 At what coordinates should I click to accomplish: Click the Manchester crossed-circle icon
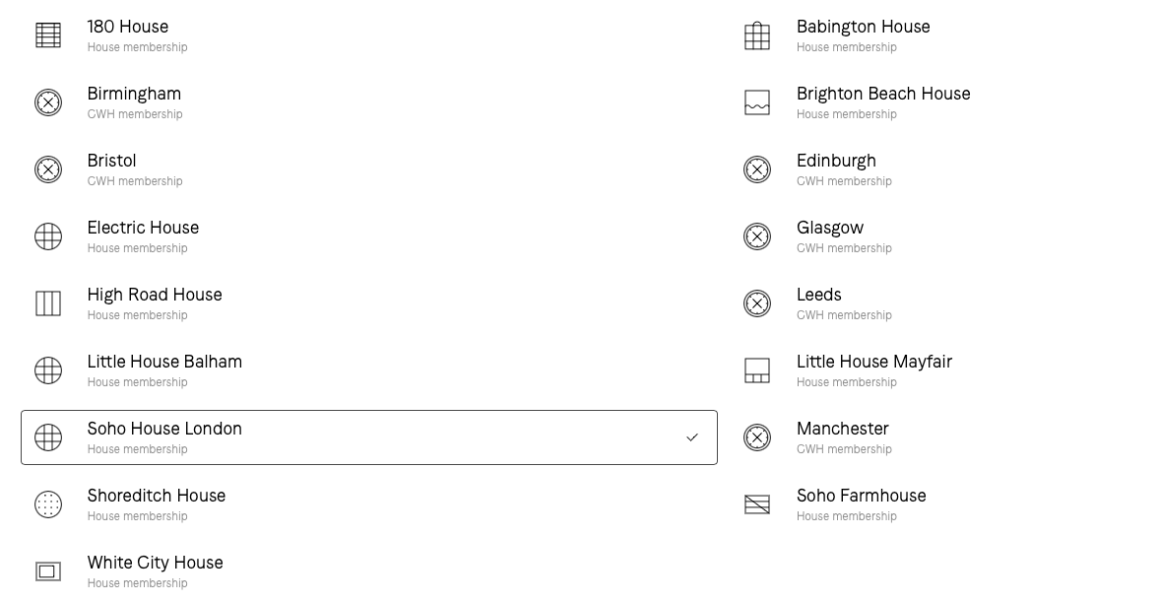[757, 437]
